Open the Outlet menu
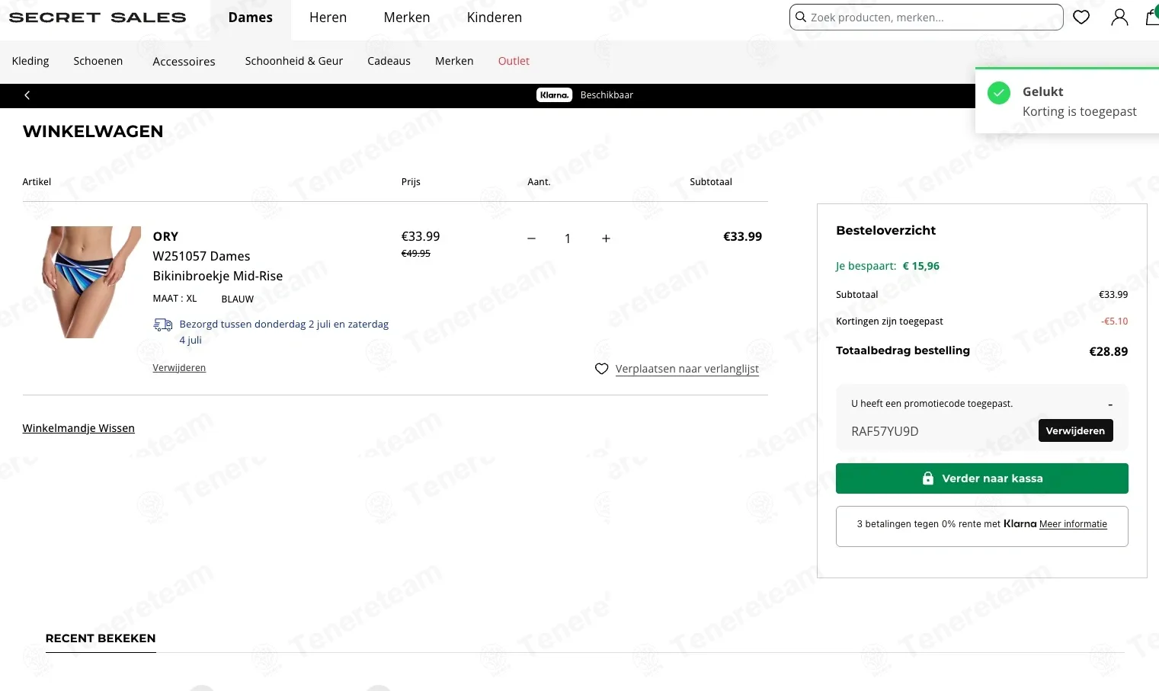Viewport: 1159px width, 691px height. [x=514, y=61]
